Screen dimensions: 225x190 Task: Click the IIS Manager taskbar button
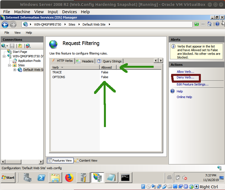point(97,178)
